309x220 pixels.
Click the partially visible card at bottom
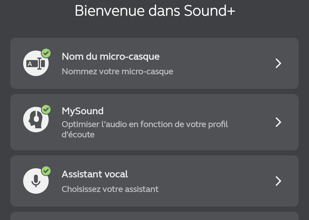154,216
